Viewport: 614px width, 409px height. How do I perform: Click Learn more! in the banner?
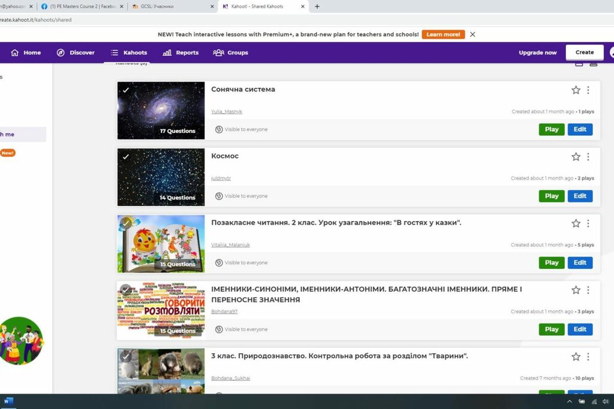pyautogui.click(x=443, y=35)
